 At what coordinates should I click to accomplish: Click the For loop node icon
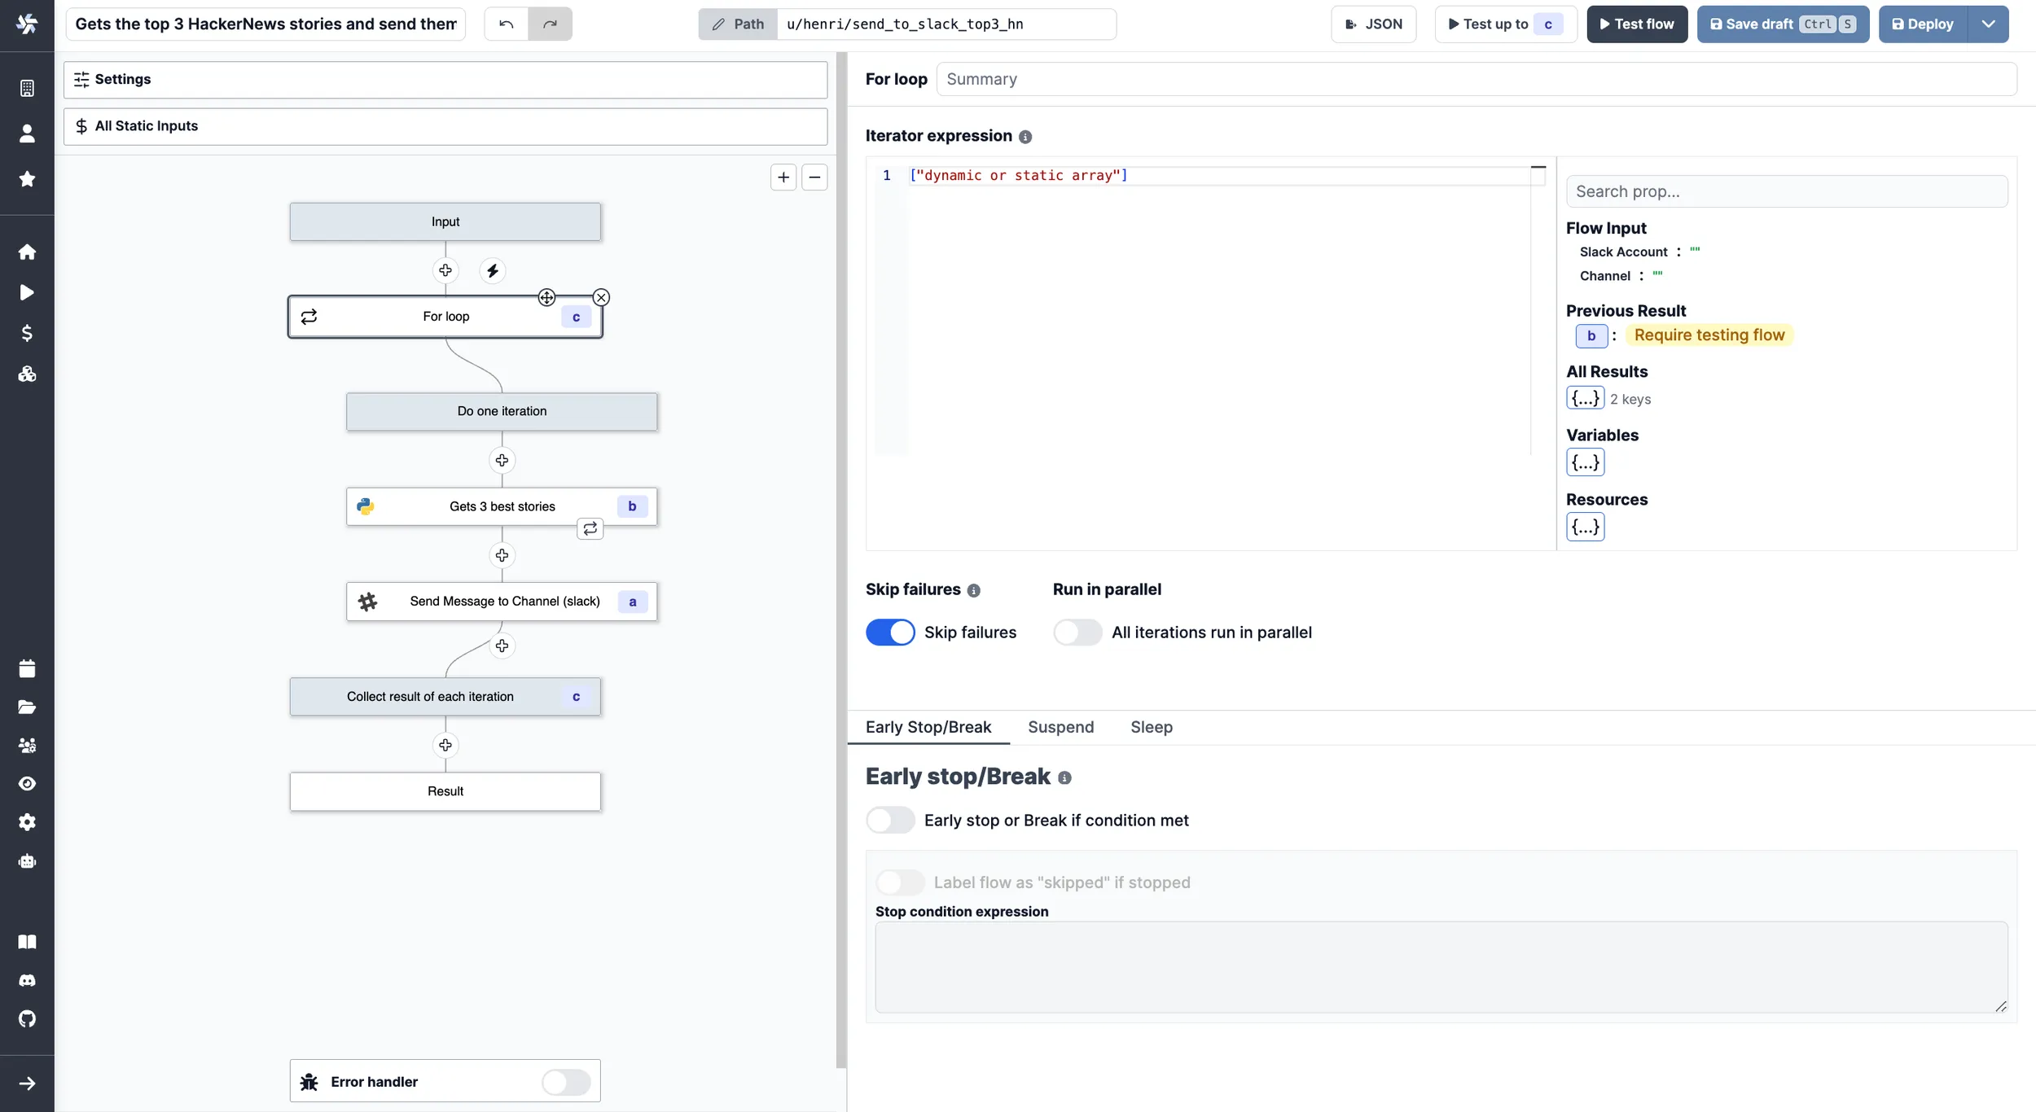308,317
